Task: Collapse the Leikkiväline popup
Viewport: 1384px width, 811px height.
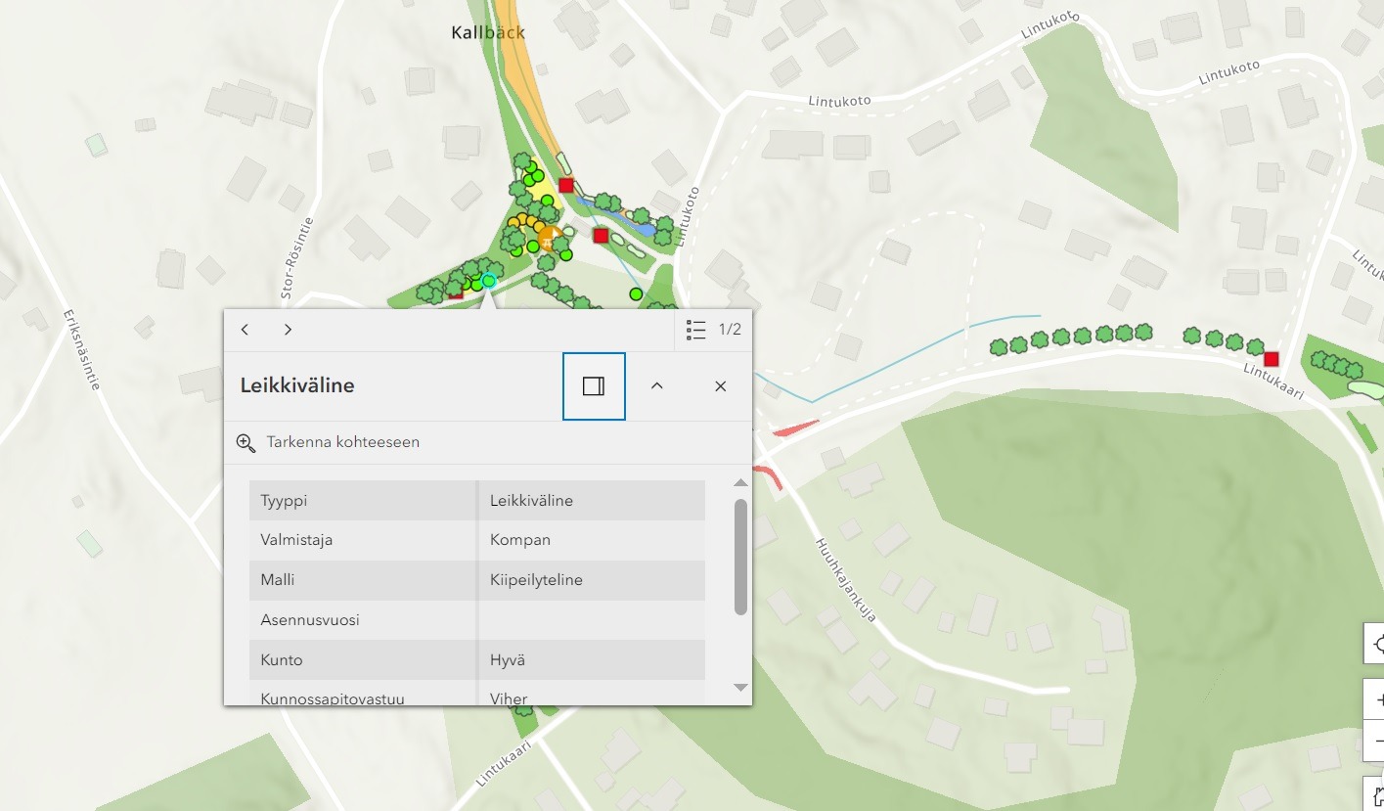Action: (x=657, y=386)
